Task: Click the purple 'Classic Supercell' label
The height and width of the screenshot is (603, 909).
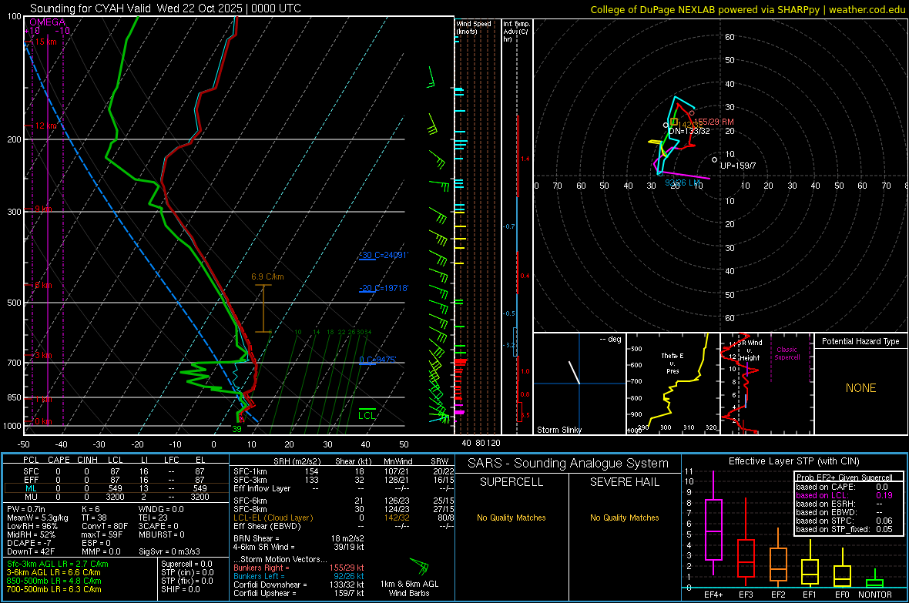Action: coord(787,353)
